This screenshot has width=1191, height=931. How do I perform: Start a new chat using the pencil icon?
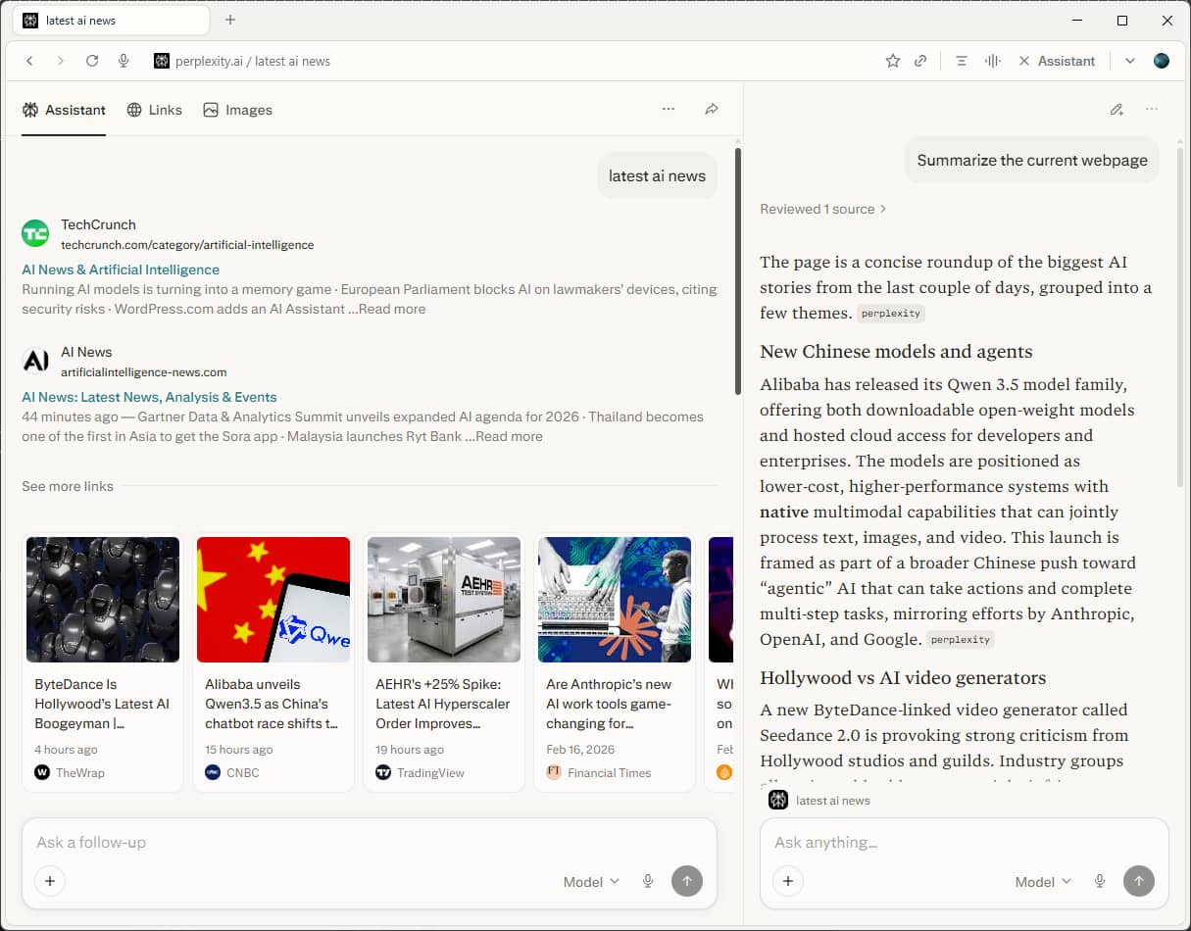[1117, 110]
